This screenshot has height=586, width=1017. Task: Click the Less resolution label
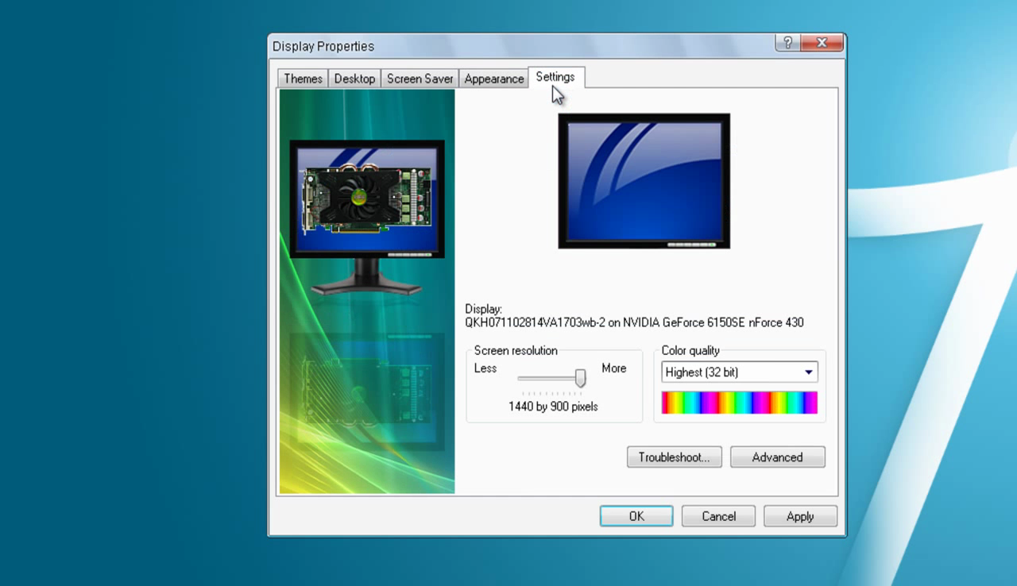[485, 368]
